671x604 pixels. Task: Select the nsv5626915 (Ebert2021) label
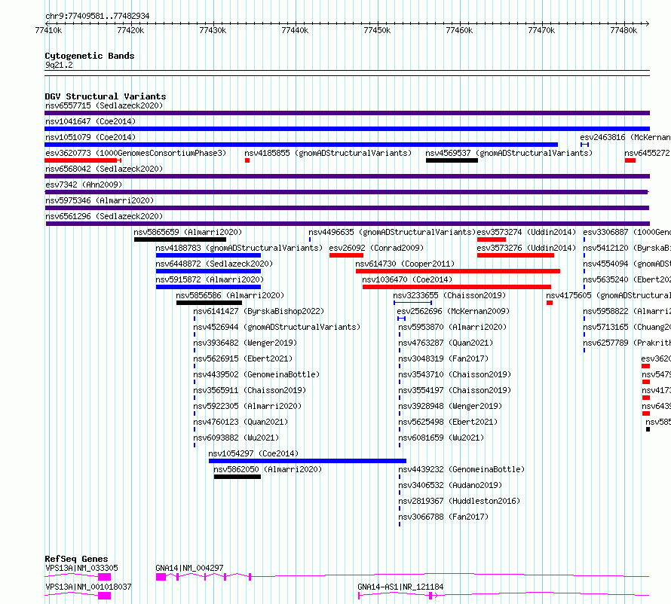point(243,359)
